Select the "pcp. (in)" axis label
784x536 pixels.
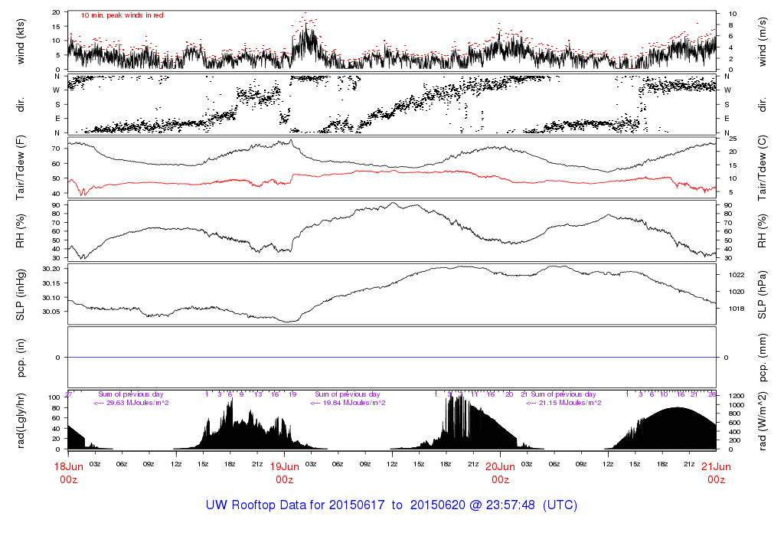pos(21,358)
